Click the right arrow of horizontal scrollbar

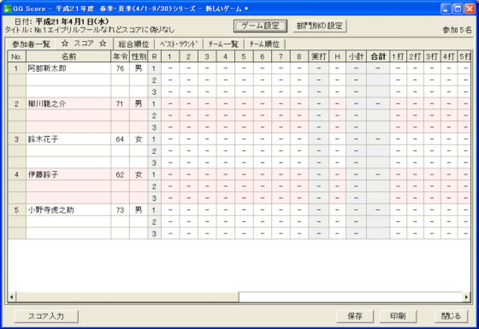click(466, 297)
